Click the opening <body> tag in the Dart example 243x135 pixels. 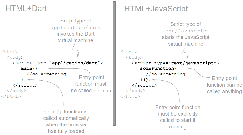click(15, 58)
